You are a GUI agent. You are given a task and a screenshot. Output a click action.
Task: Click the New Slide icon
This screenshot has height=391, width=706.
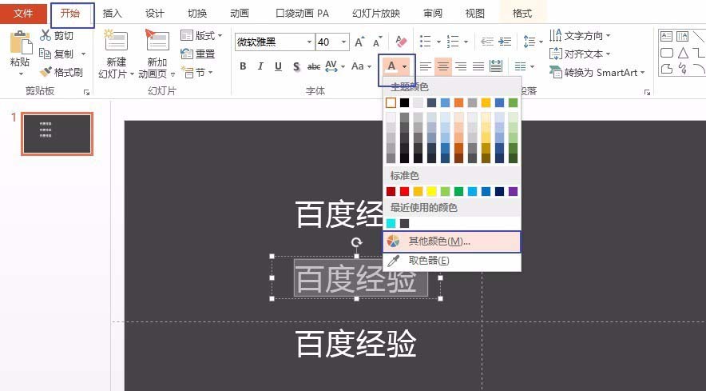click(116, 41)
